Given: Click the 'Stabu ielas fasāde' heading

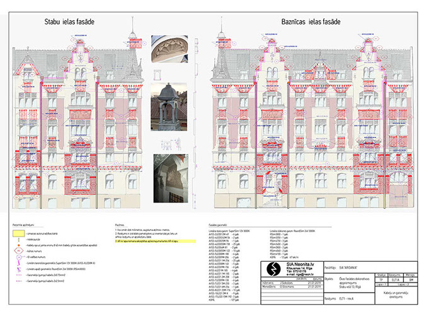Looking at the screenshot, I should 69,22.
